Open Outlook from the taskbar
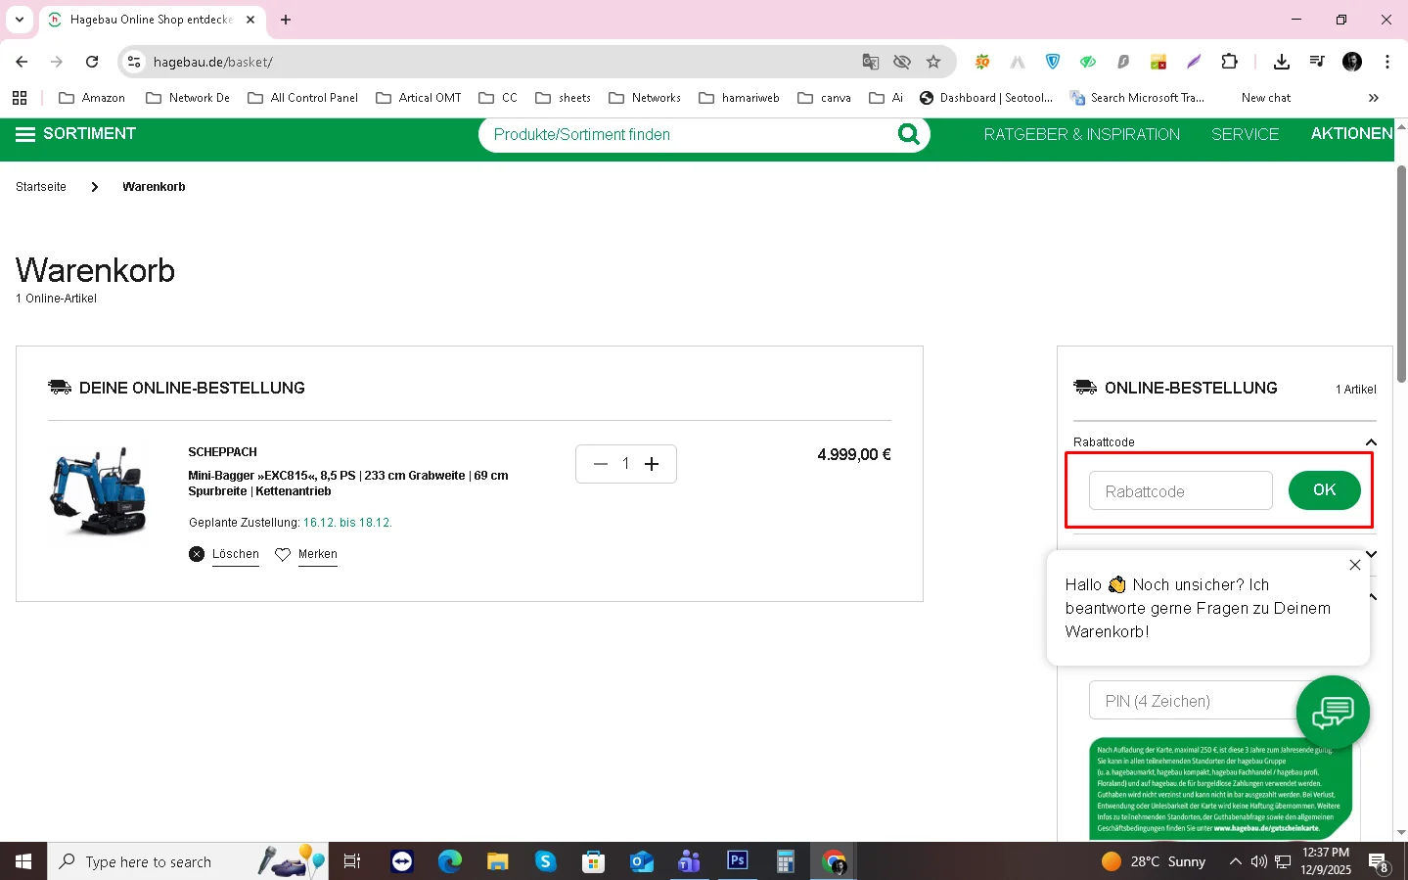This screenshot has width=1408, height=880. (x=642, y=861)
